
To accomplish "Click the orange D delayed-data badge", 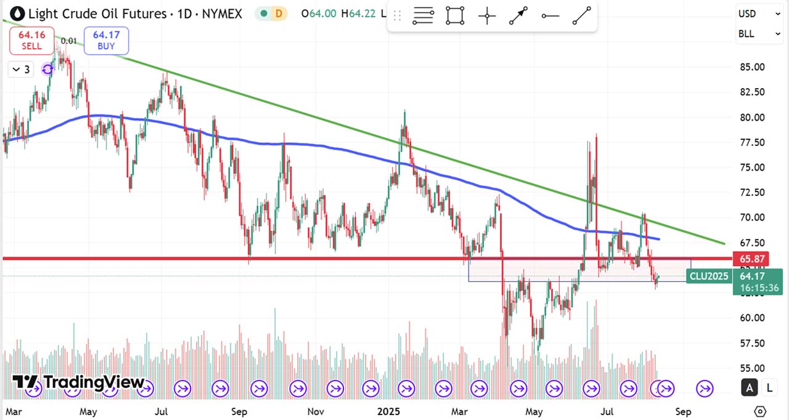I will [279, 14].
